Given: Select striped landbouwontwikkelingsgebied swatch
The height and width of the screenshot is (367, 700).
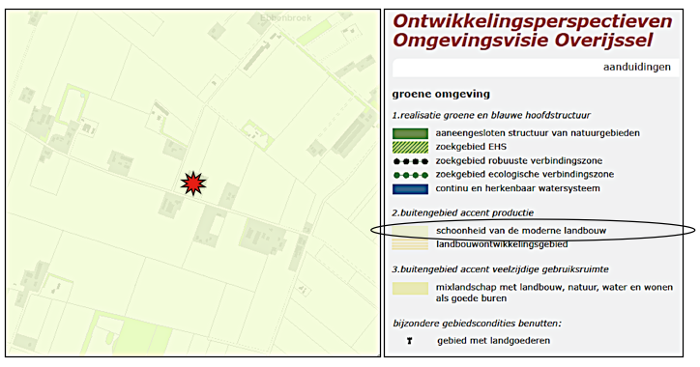Looking at the screenshot, I should tap(410, 244).
